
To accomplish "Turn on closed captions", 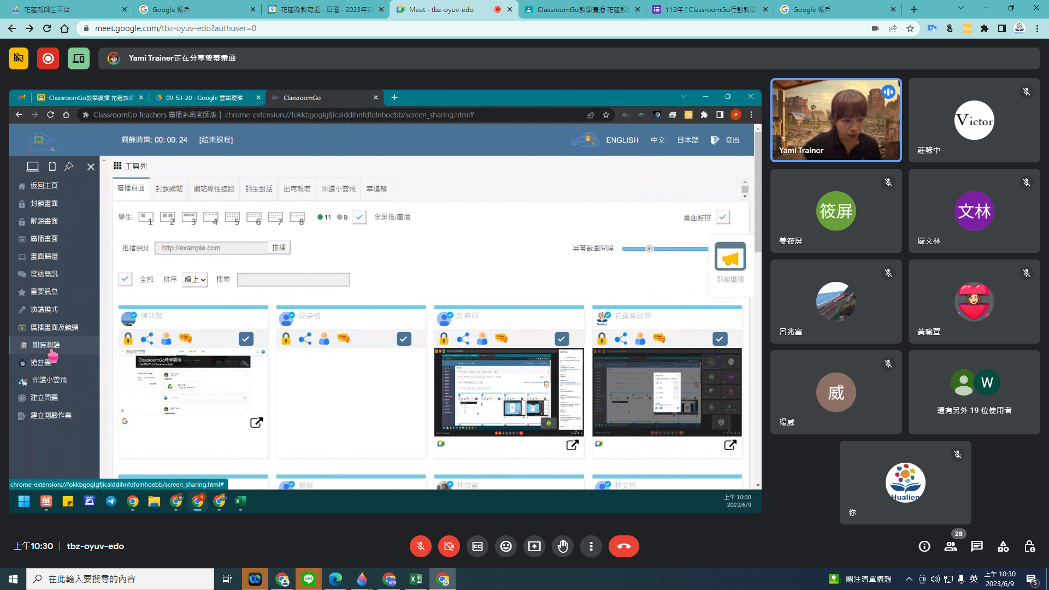I will 478,546.
